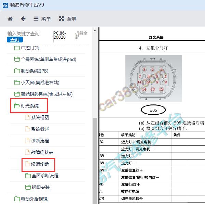Select the 调光电机信号 cell
This screenshot has width=205, height=204.
tap(145, 199)
